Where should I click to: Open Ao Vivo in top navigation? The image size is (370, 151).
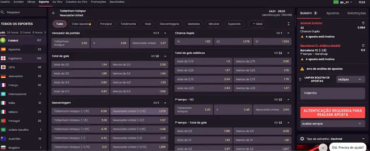click(57, 2)
